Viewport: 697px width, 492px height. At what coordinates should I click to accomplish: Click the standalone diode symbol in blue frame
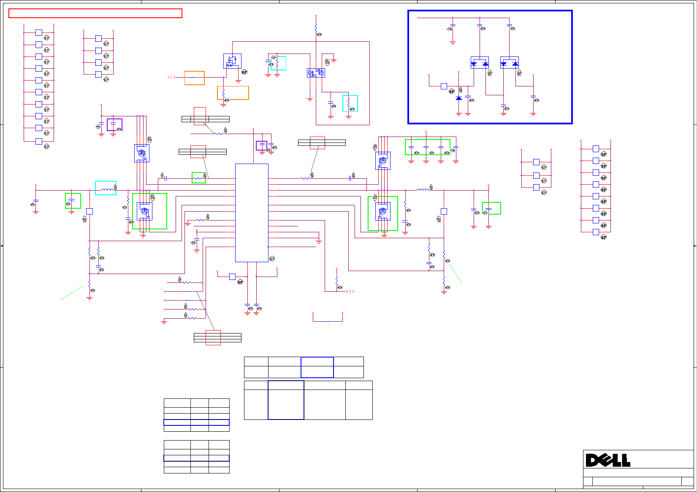click(459, 98)
